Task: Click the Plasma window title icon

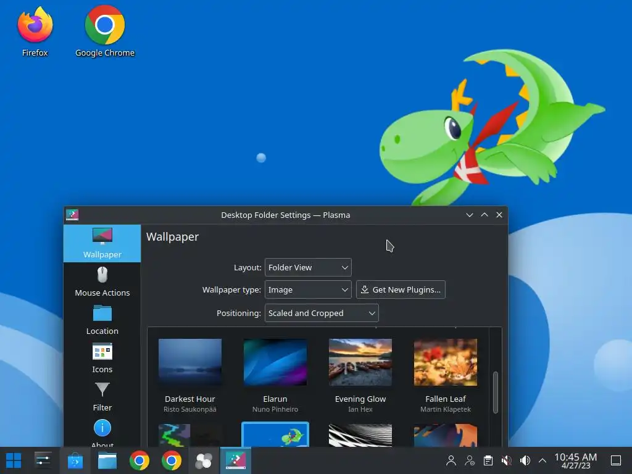Action: point(72,215)
